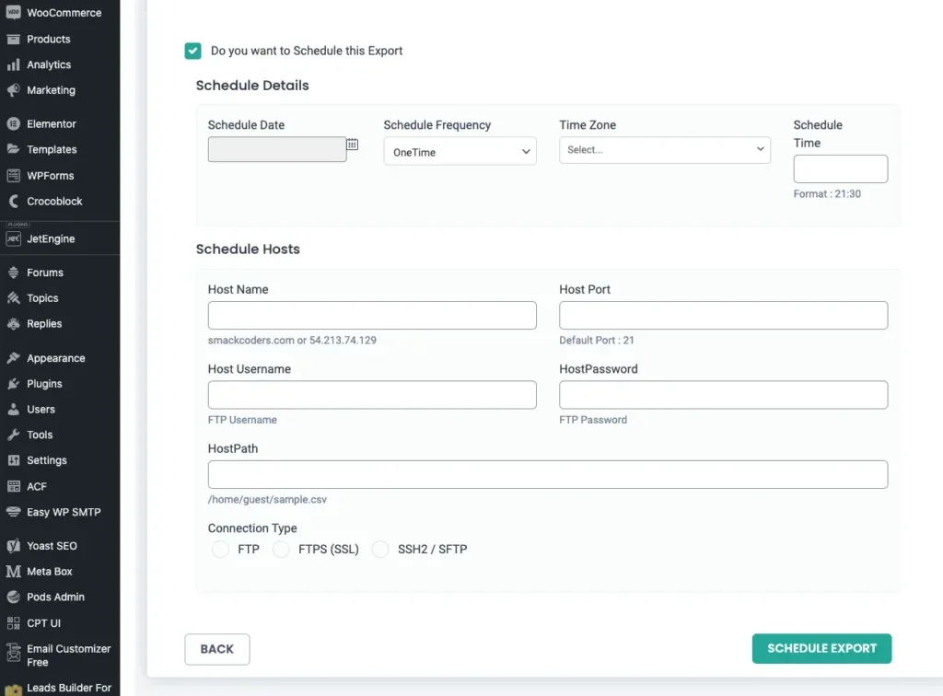Click inside the Host Name field
943x696 pixels.
tap(372, 315)
